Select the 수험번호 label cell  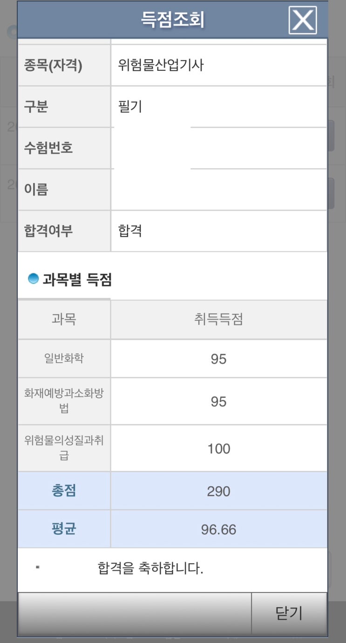(49, 148)
